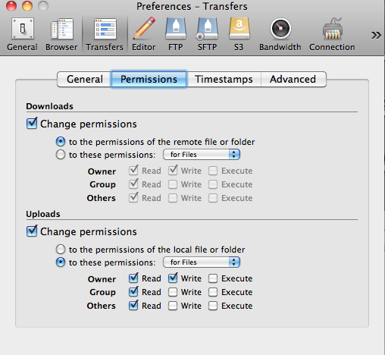Open Editor preferences pencil icon
The image size is (385, 355).
click(x=144, y=28)
